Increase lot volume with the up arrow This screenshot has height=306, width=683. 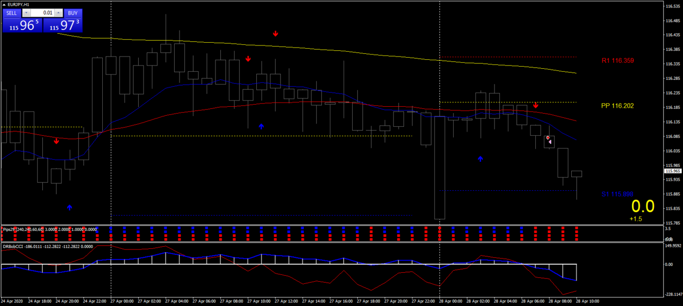coord(59,13)
